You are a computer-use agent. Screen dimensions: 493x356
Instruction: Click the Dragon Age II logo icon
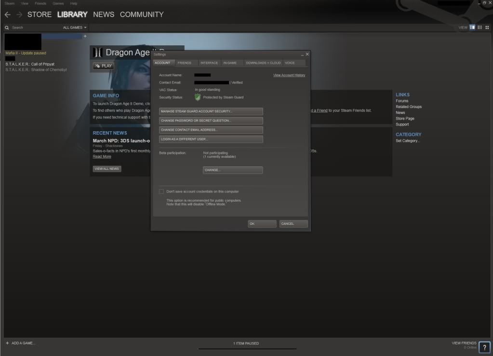(98, 52)
